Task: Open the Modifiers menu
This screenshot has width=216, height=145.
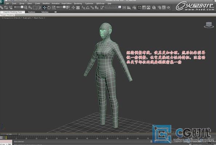Action: point(46,3)
